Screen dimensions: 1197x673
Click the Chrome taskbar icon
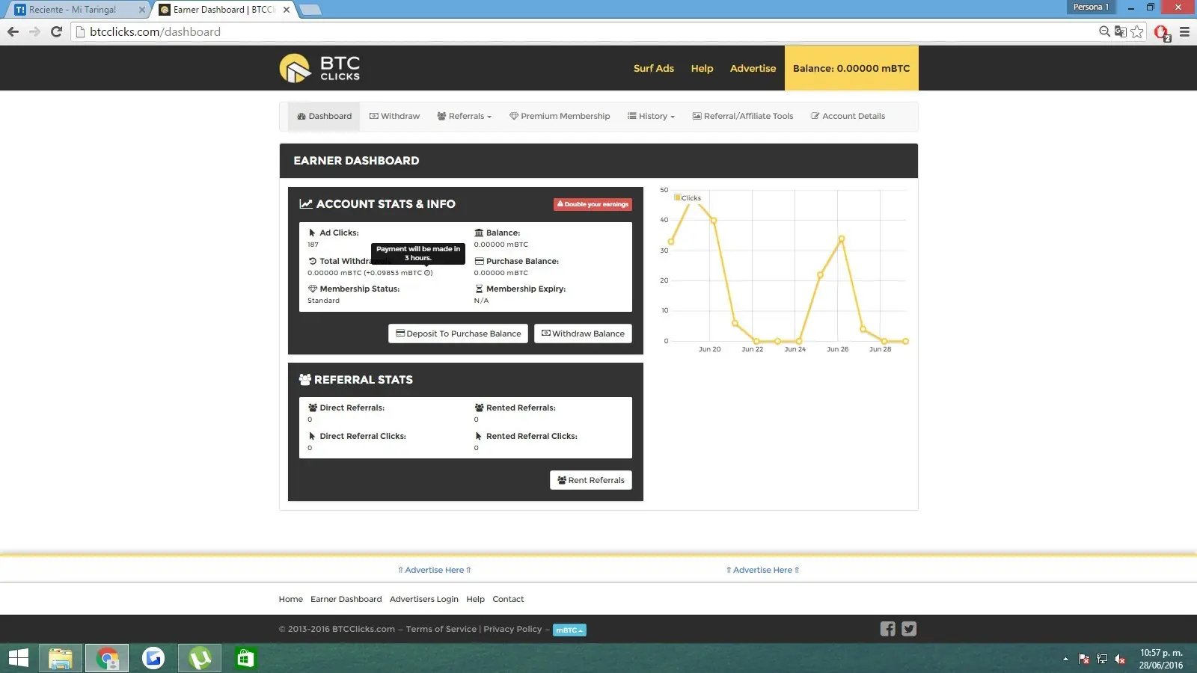[107, 658]
